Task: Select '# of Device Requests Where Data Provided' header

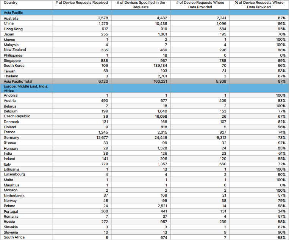Action: click(200, 5)
